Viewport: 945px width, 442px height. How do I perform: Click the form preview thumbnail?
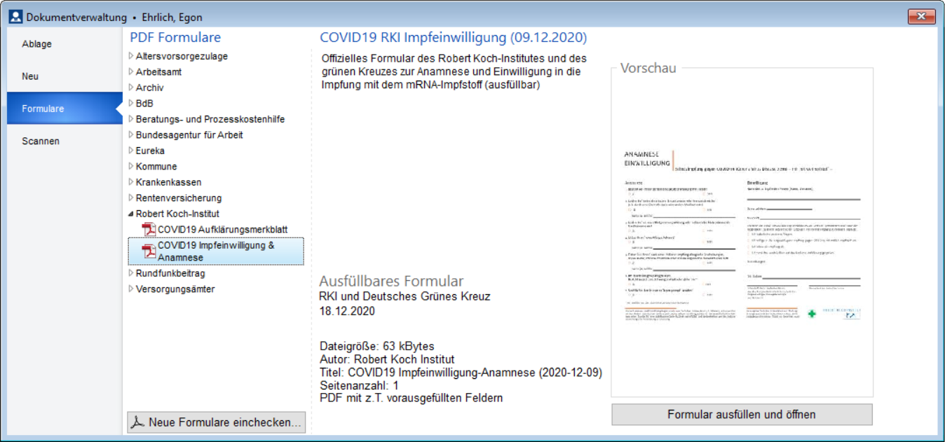[x=742, y=235]
